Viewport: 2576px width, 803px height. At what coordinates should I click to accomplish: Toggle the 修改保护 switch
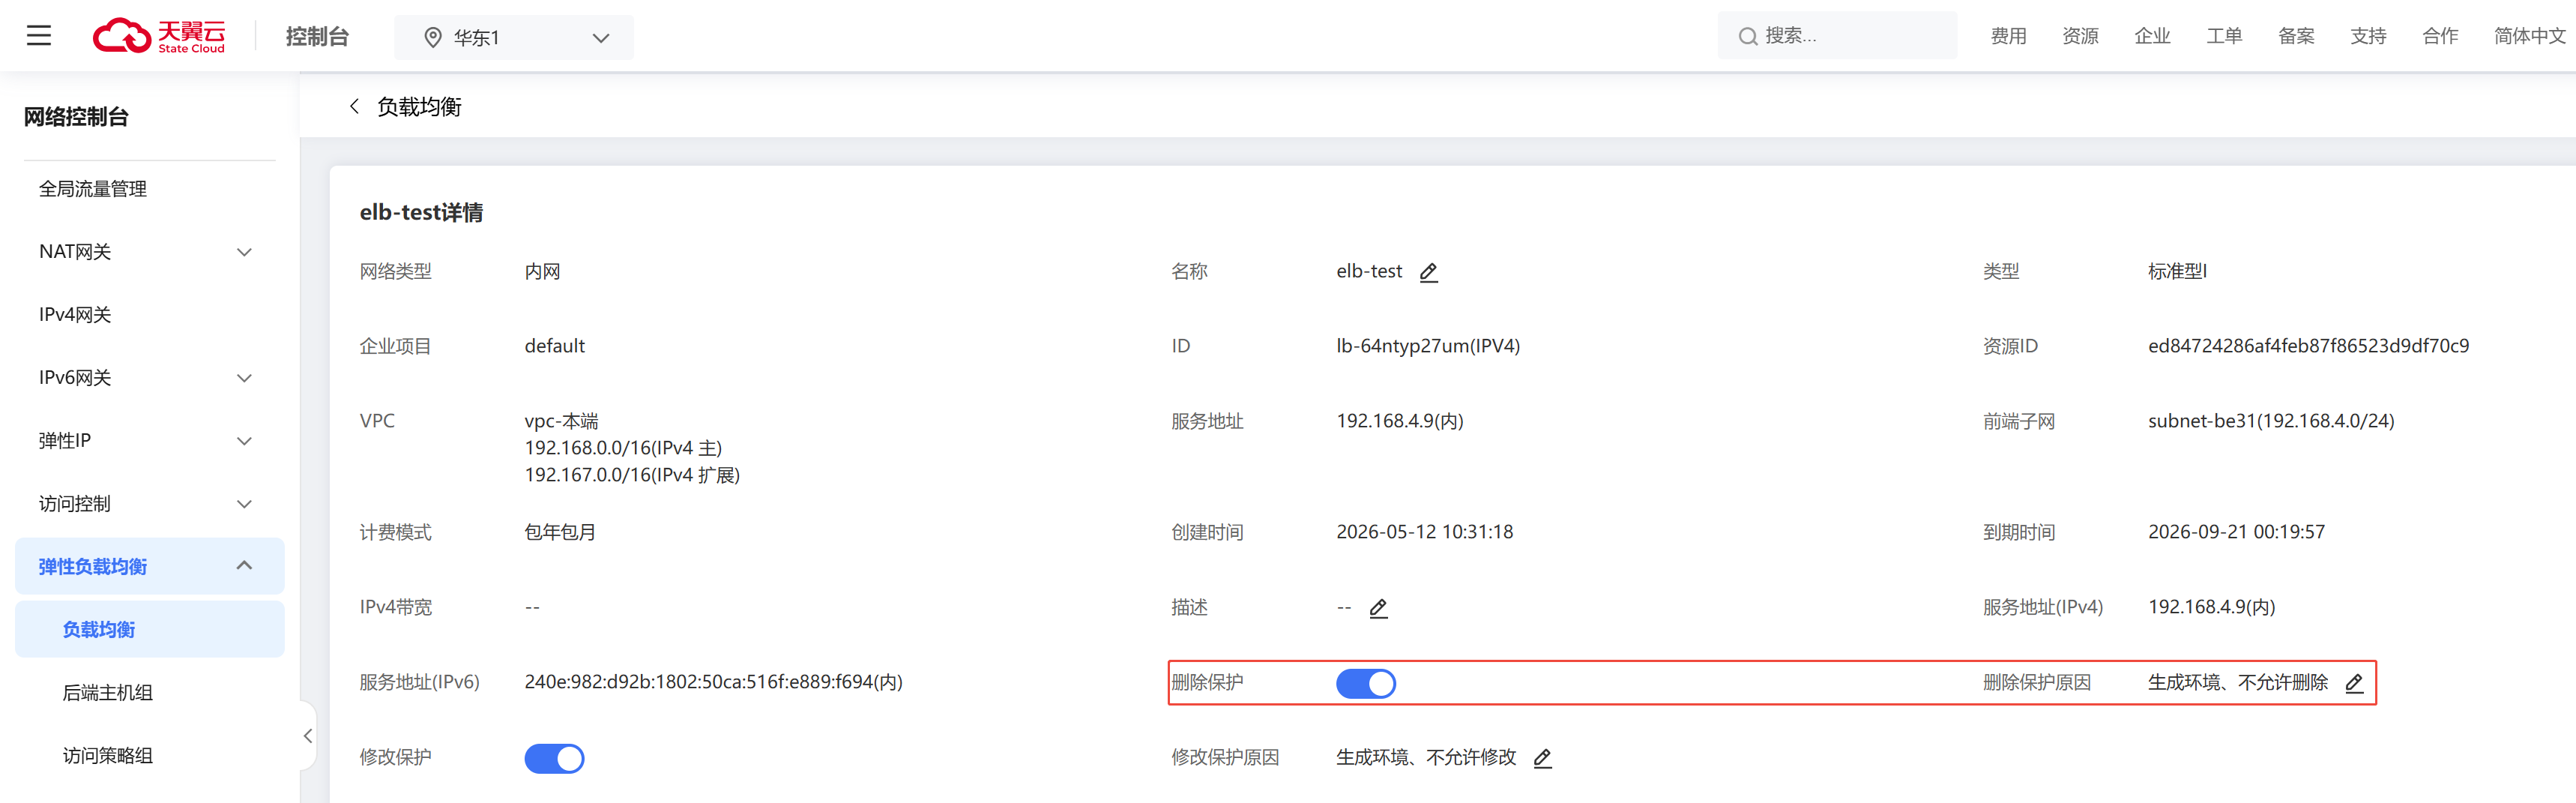(x=554, y=758)
